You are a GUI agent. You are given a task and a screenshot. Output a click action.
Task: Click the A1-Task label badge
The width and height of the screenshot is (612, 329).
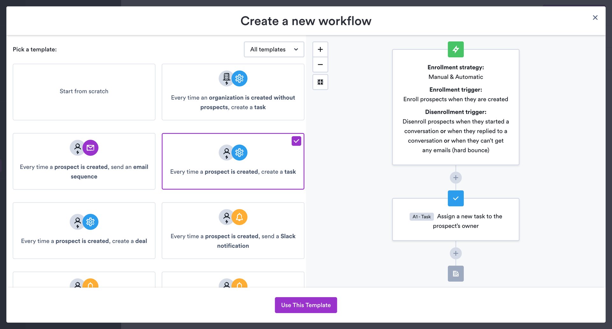tap(421, 216)
